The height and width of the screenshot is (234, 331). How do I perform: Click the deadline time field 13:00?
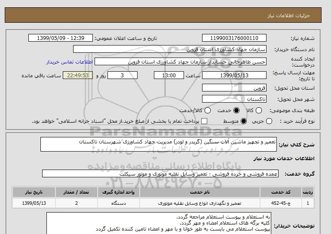click(169, 75)
